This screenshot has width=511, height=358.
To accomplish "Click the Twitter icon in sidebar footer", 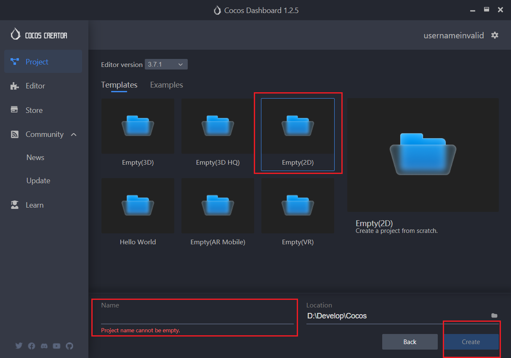I will click(19, 346).
